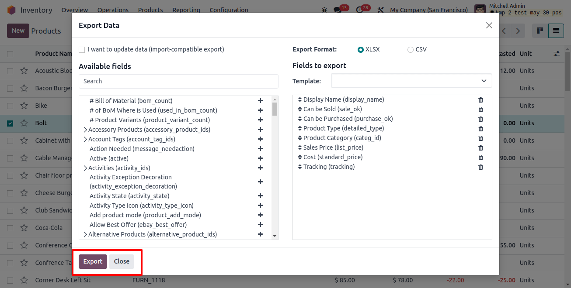571x288 pixels.
Task: Focus the Available fields Search box
Action: 178,81
